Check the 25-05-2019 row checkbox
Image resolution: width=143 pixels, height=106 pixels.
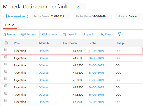(x=6, y=93)
